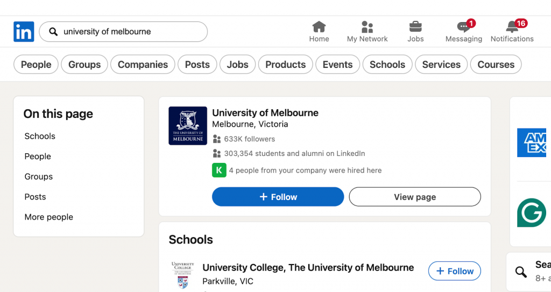
Task: Open the LinkedIn logo home icon
Action: click(24, 32)
